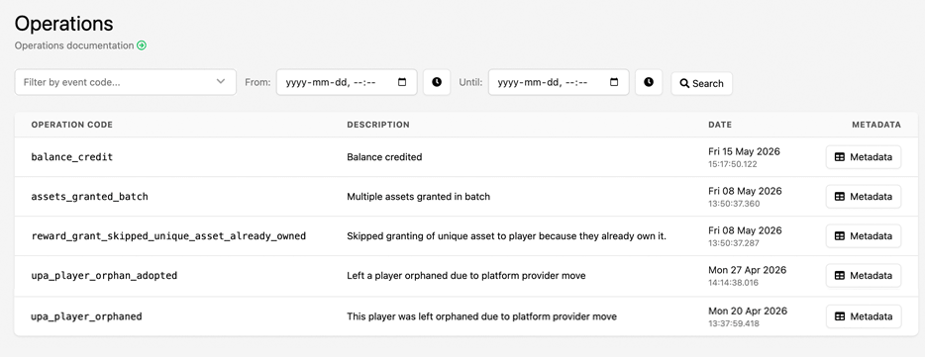Click the calendar icon in Until date field
The height and width of the screenshot is (357, 925).
tap(614, 82)
